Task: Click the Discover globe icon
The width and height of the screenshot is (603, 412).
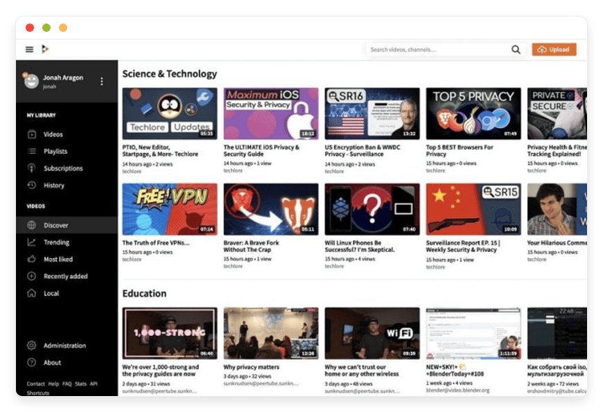Action: click(x=32, y=225)
